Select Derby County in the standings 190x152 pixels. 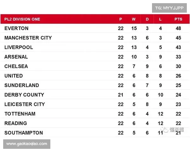(x=24, y=95)
